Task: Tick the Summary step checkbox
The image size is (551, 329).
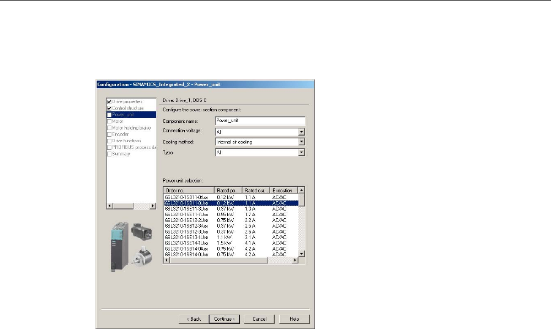Action: coord(109,154)
